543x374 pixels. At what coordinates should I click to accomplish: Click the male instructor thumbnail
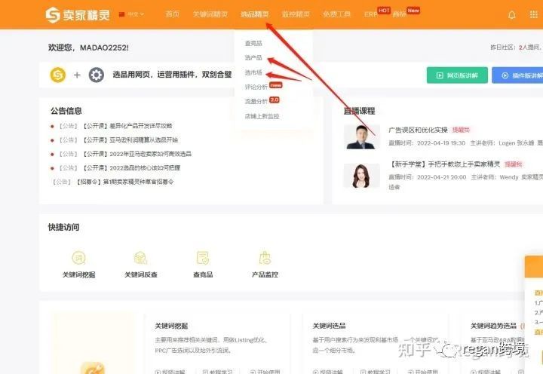pos(361,136)
